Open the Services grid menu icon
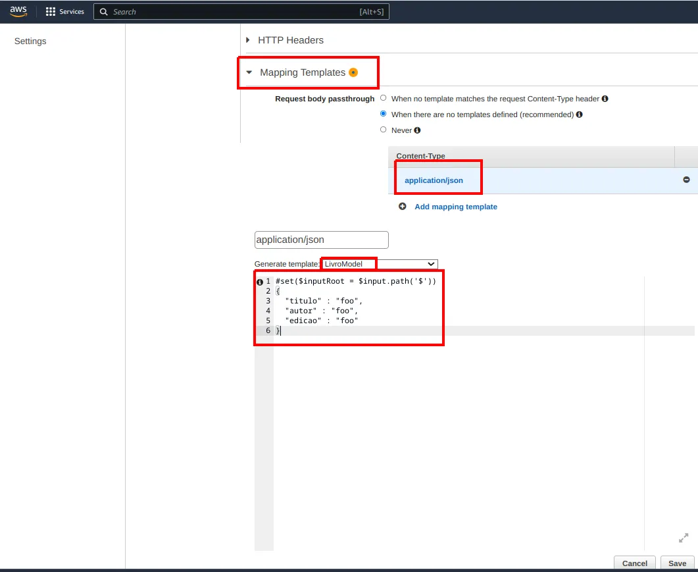Viewport: 698px width, 572px height. tap(50, 12)
